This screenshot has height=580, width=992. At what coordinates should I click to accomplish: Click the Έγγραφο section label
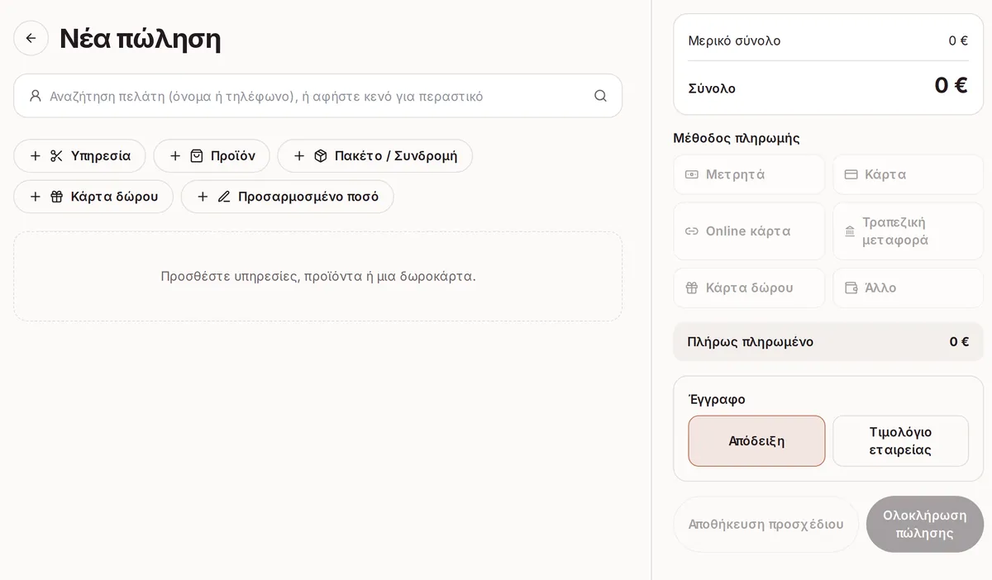[x=717, y=399]
